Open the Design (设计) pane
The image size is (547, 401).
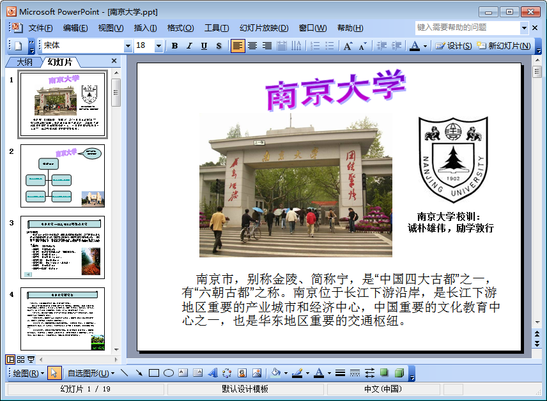point(454,46)
